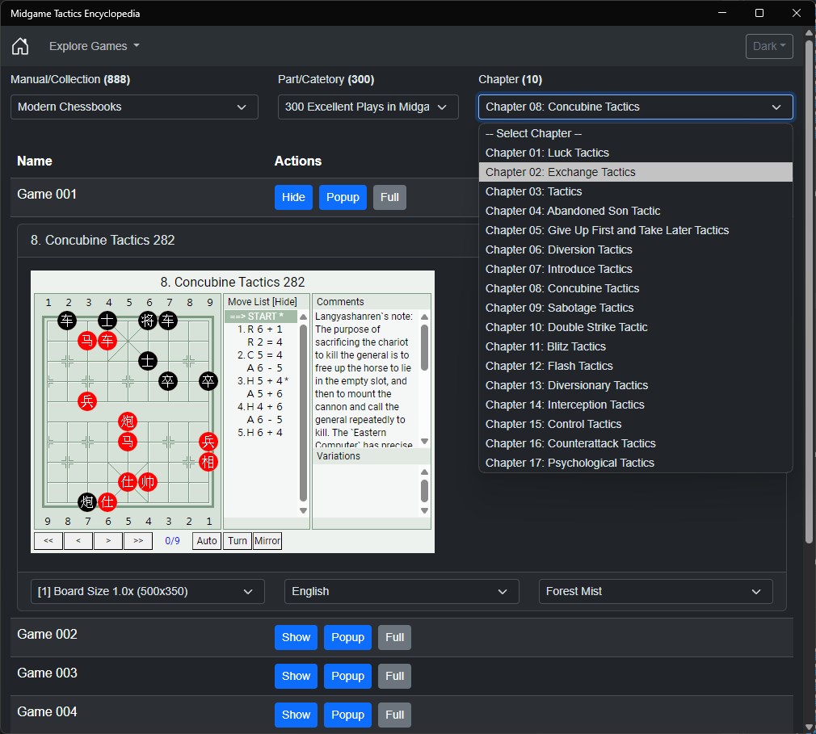Toggle the Mirror board button

click(x=267, y=541)
